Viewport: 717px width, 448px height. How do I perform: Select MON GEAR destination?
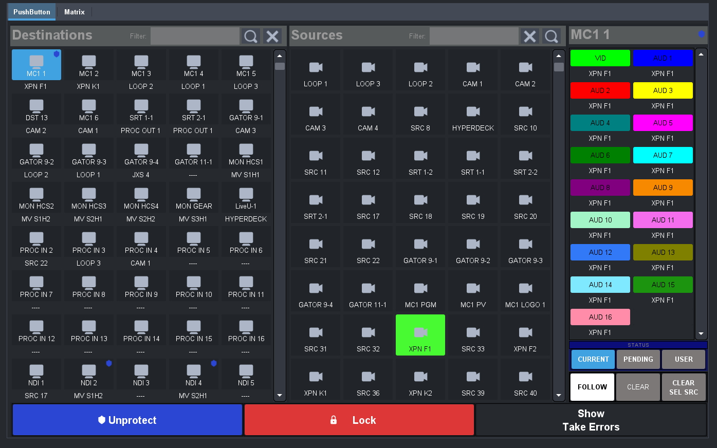tap(194, 197)
